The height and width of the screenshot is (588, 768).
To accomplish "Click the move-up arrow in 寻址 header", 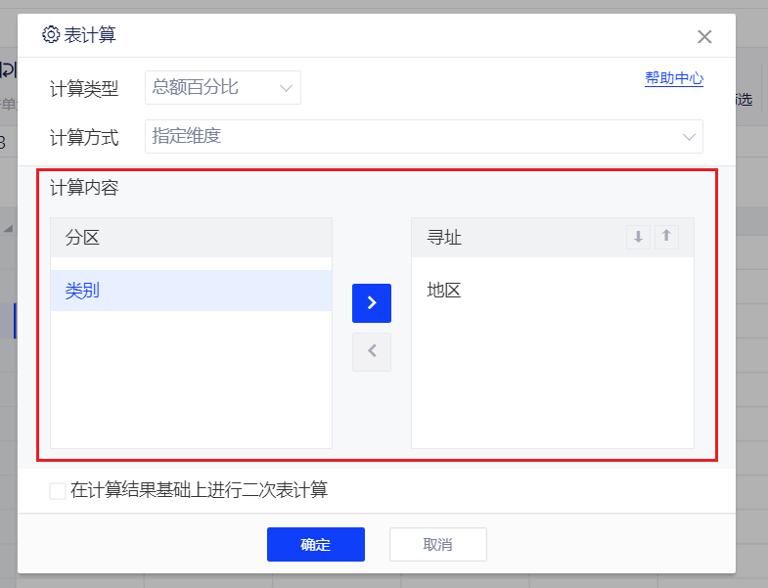I will point(666,237).
